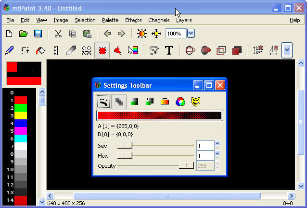Toggle Disable All Masks shield icon
This screenshot has width=307, height=208.
(x=195, y=102)
